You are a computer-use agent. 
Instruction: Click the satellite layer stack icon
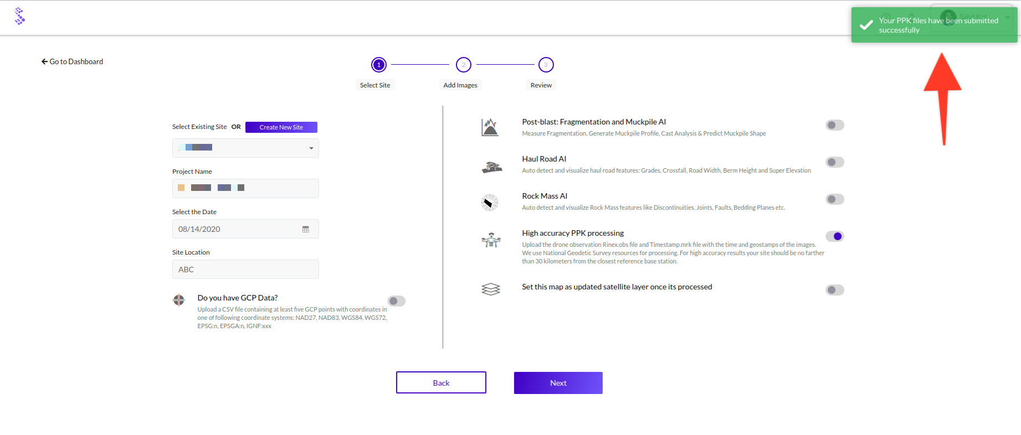[491, 289]
